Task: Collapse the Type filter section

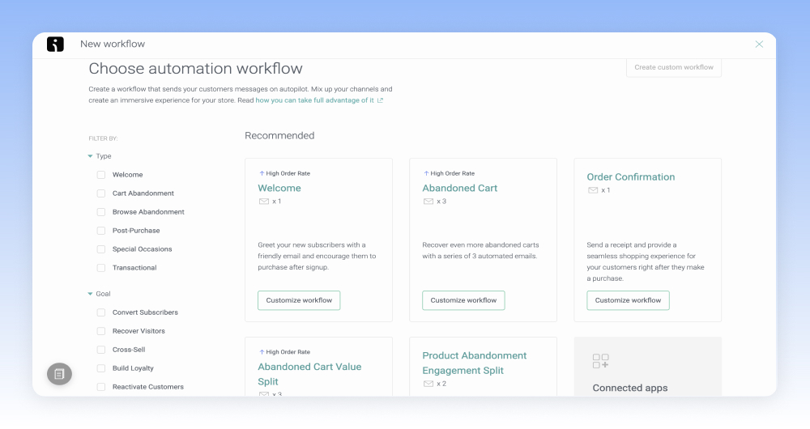Action: 91,156
